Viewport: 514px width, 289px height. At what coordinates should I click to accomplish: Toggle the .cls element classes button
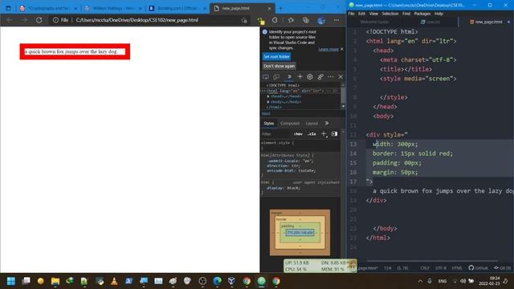click(x=312, y=134)
